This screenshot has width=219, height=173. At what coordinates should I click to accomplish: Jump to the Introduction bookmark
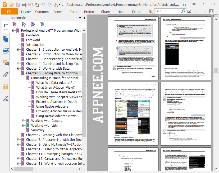pyautogui.click(x=35, y=45)
